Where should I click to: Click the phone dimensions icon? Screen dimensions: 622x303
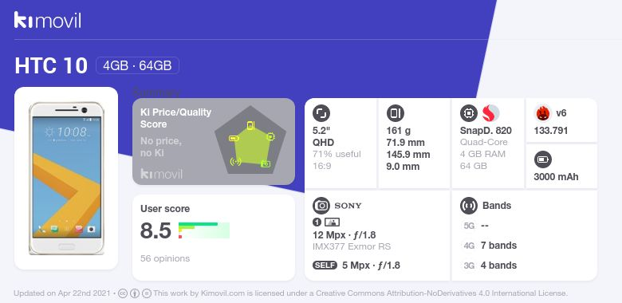[x=395, y=113]
